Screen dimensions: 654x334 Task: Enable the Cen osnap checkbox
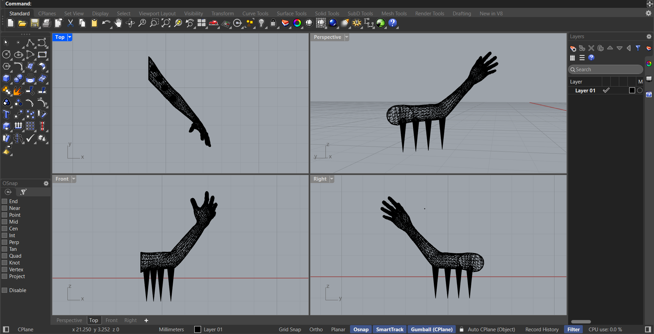pos(4,229)
